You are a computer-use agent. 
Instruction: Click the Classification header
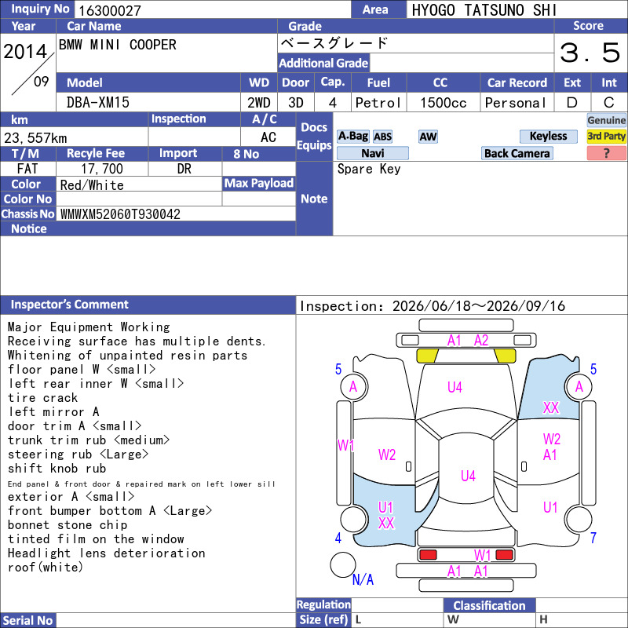pos(489,605)
